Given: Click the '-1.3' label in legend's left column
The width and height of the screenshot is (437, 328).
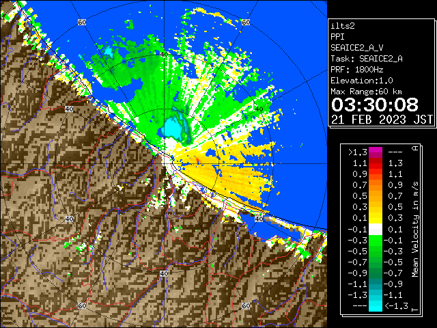Looking at the screenshot, I should (358, 295).
